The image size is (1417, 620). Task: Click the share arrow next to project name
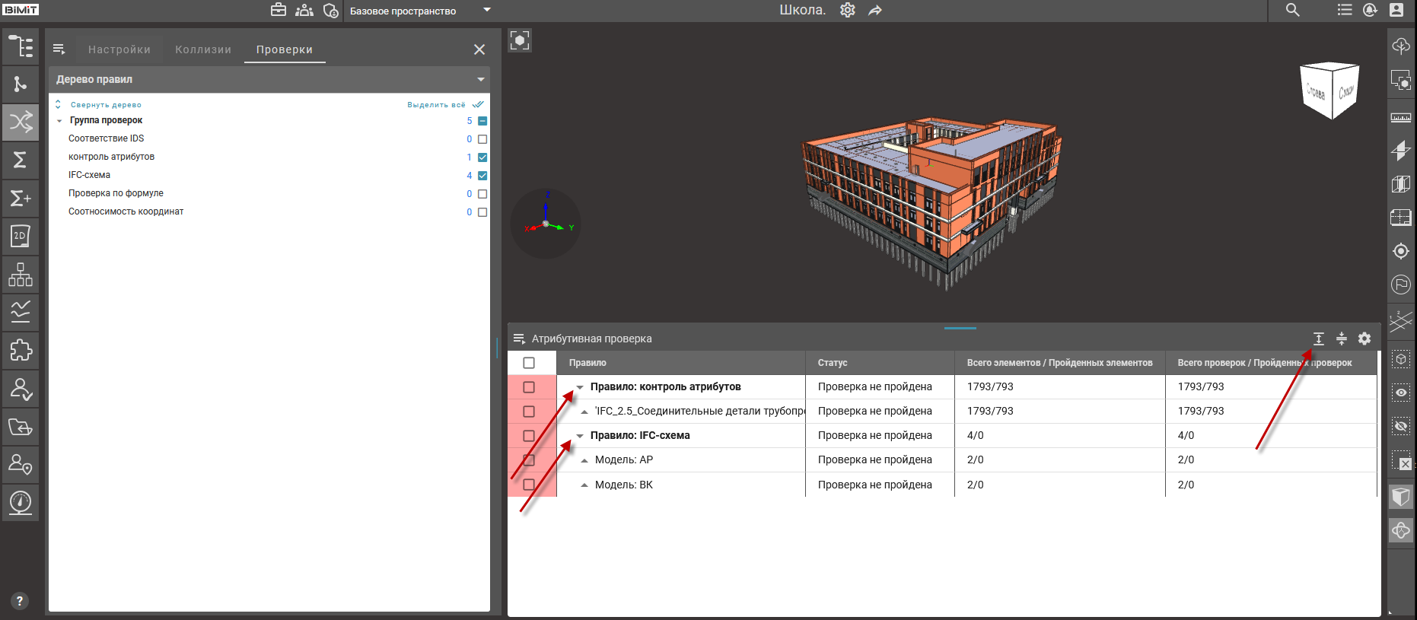875,11
